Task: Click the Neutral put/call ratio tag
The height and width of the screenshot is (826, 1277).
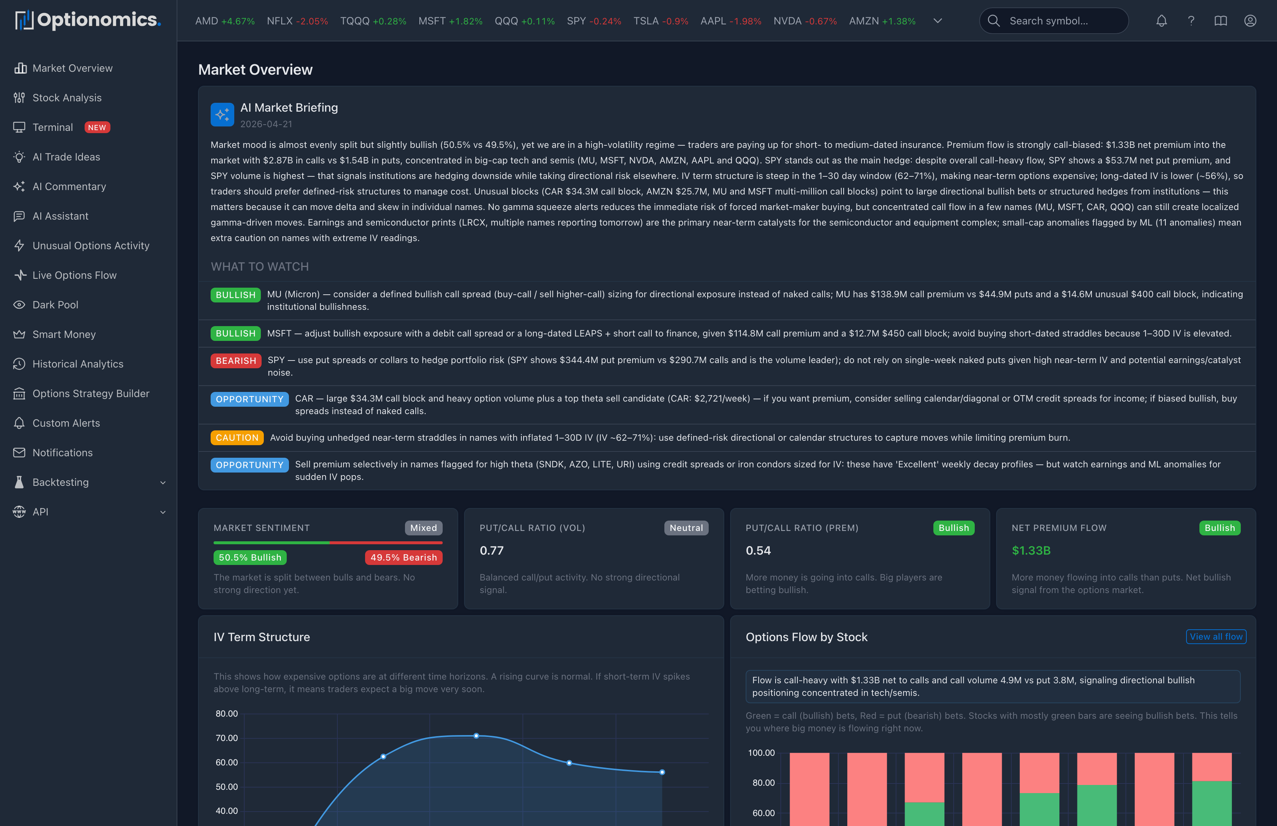Action: click(x=686, y=528)
